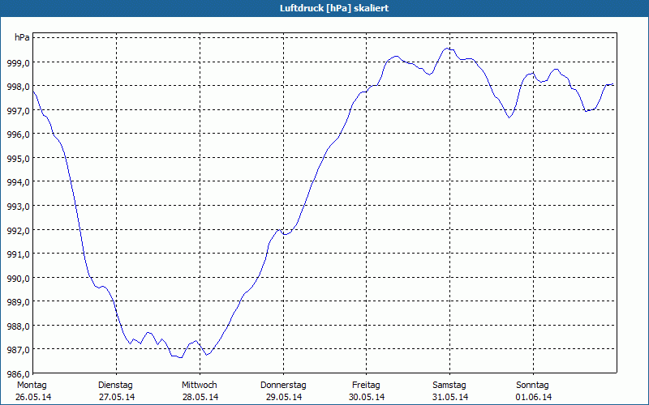Select the 997,0 y-axis value
Image resolution: width=649 pixels, height=405 pixels.
point(19,111)
